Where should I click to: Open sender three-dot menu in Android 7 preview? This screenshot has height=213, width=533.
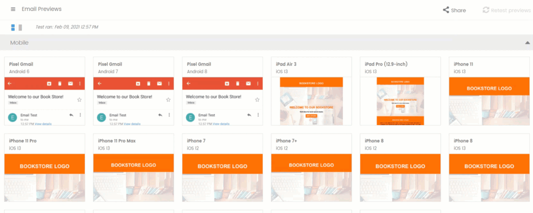tap(169, 115)
